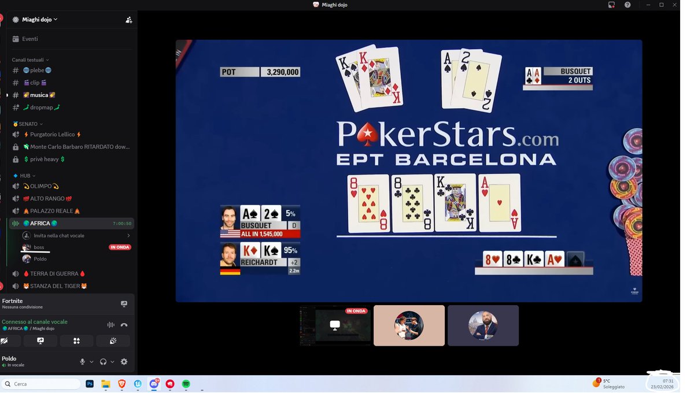This screenshot has height=393, width=694.
Task: Click the share screen button in voice panel
Action: [x=40, y=341]
